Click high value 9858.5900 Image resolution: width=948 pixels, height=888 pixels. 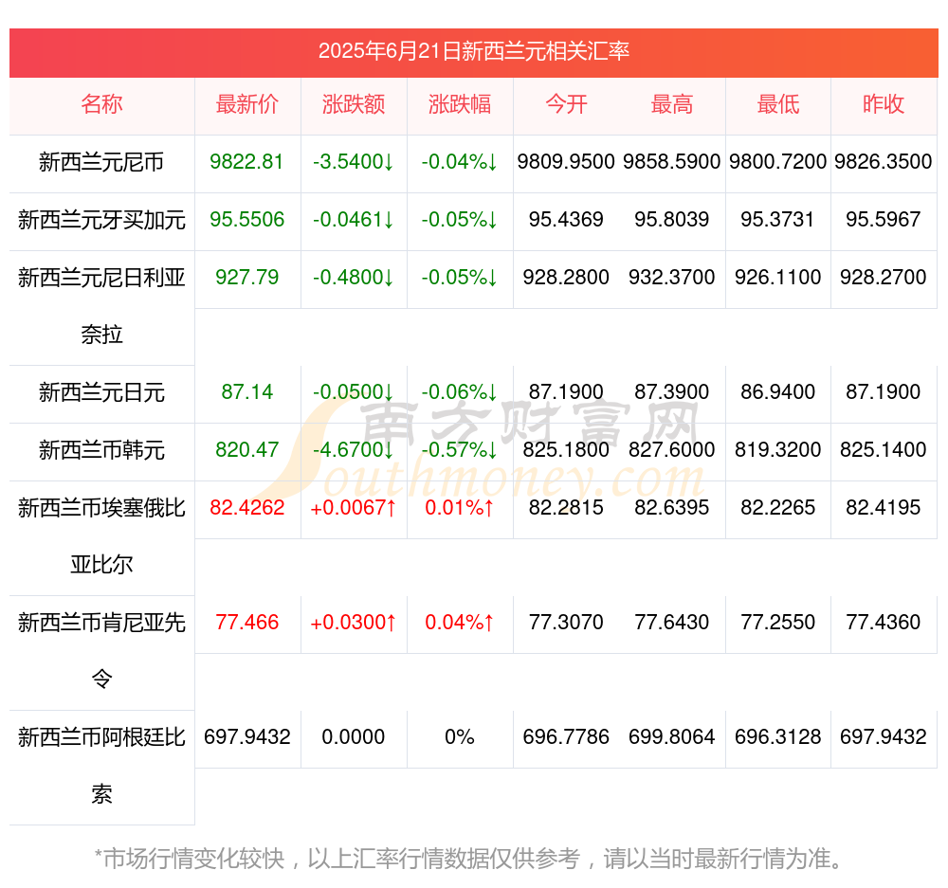pos(672,161)
